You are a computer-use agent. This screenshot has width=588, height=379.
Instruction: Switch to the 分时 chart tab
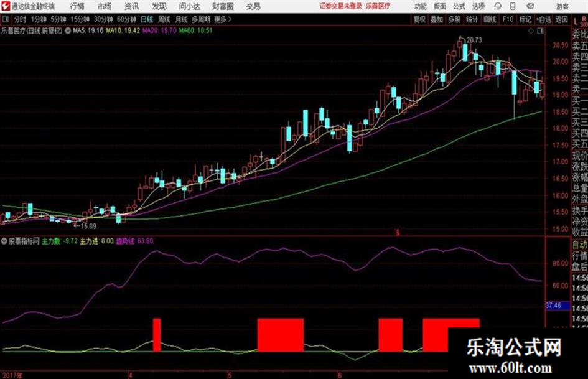20,19
